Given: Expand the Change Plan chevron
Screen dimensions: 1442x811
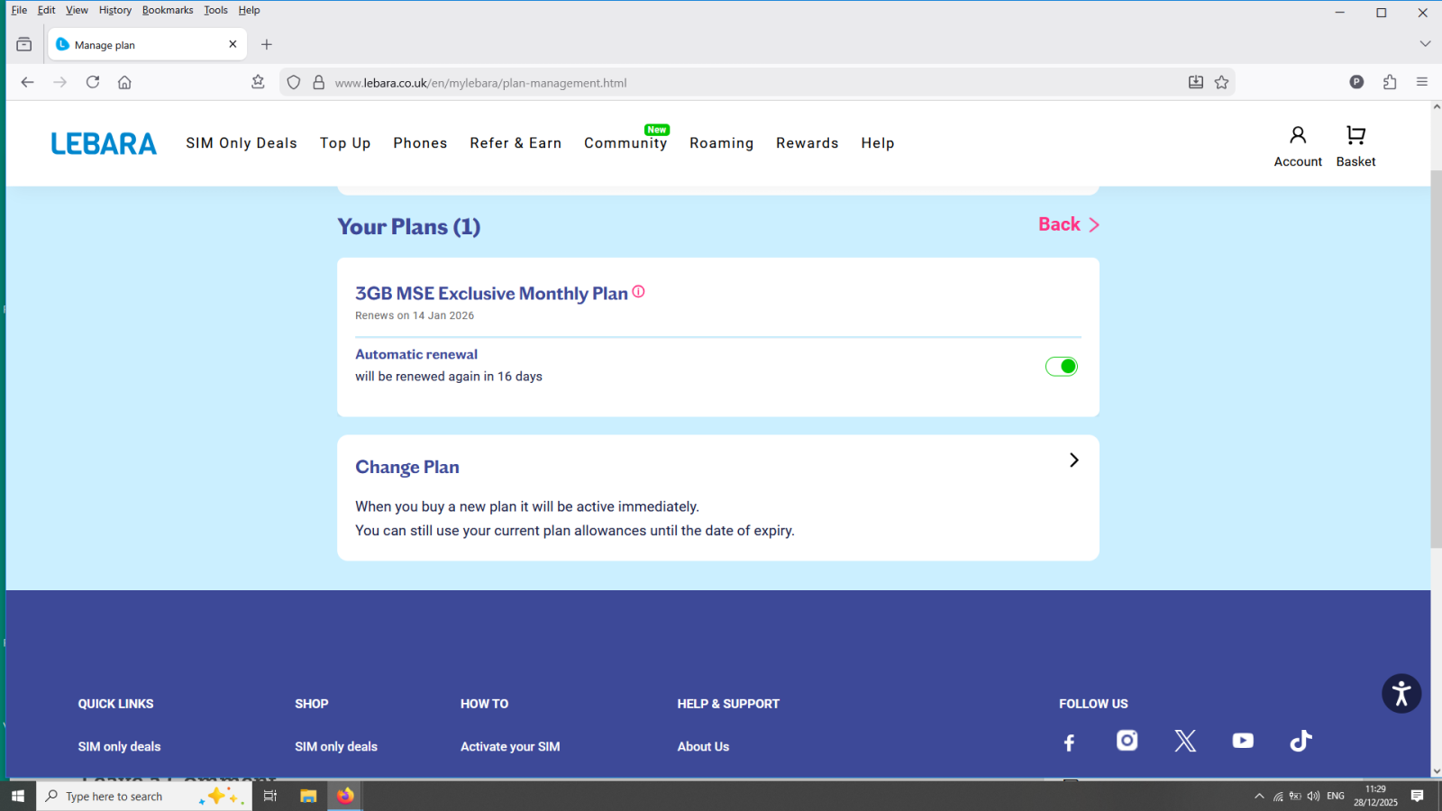Looking at the screenshot, I should [1073, 460].
